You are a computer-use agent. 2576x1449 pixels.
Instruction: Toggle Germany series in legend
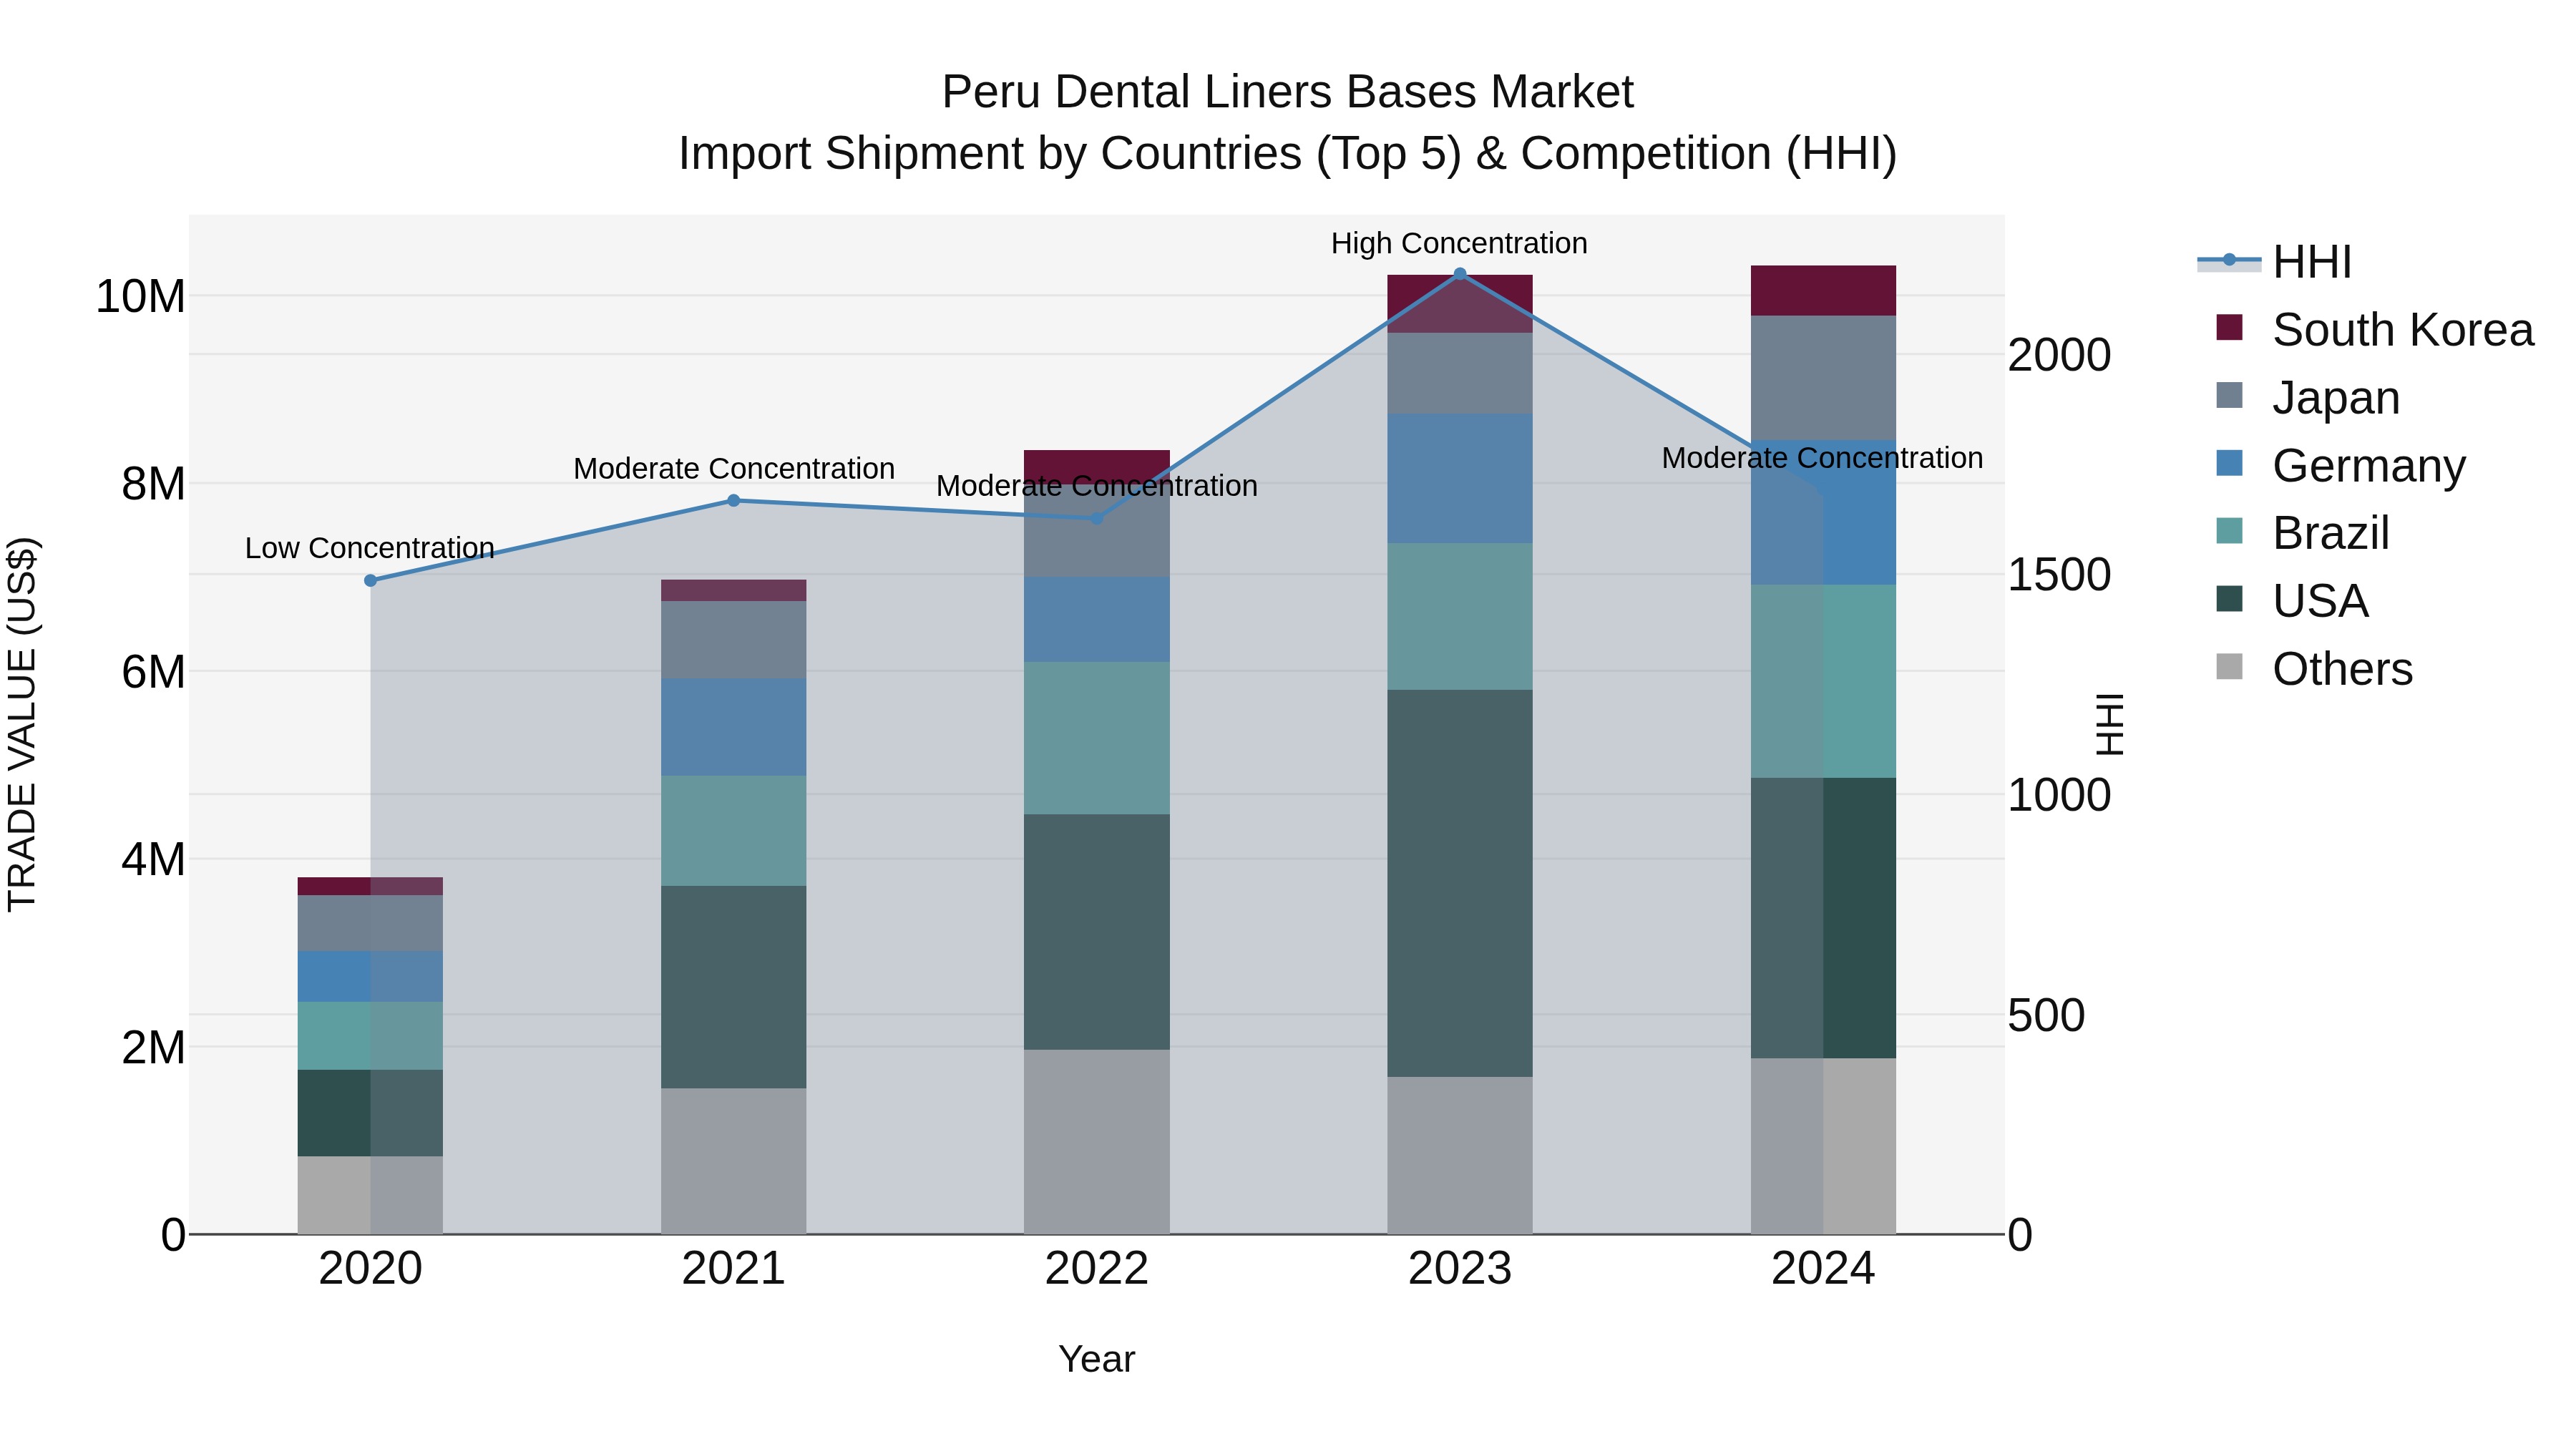click(2341, 466)
